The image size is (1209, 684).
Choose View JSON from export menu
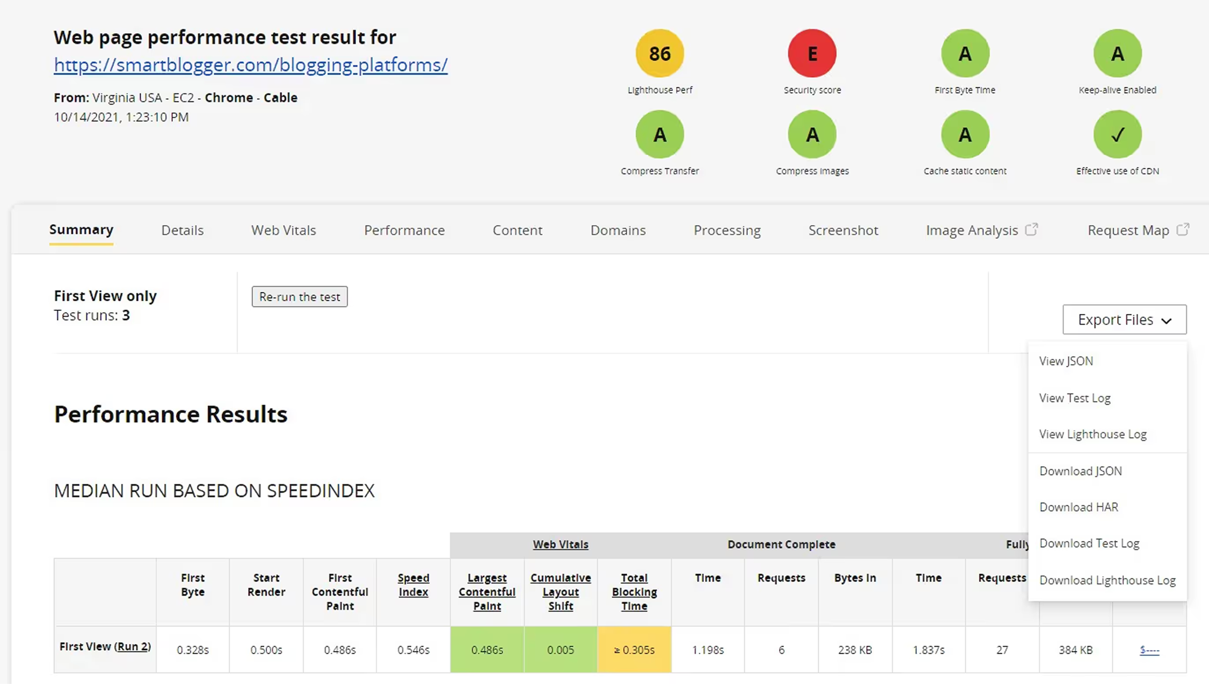tap(1065, 361)
